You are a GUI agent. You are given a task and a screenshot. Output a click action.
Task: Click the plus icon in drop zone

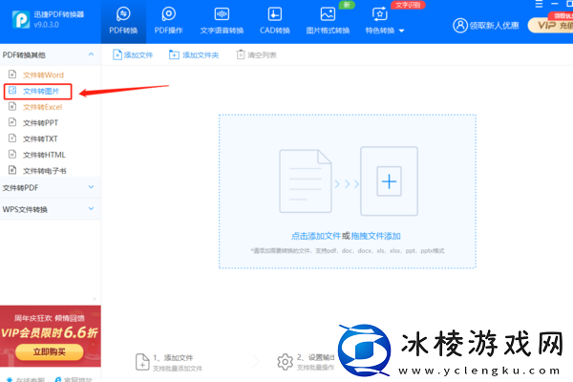tap(390, 181)
